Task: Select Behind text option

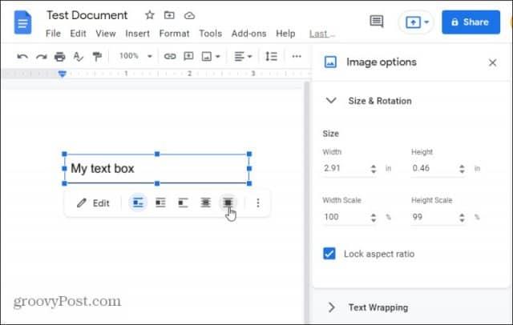Action: 205,203
